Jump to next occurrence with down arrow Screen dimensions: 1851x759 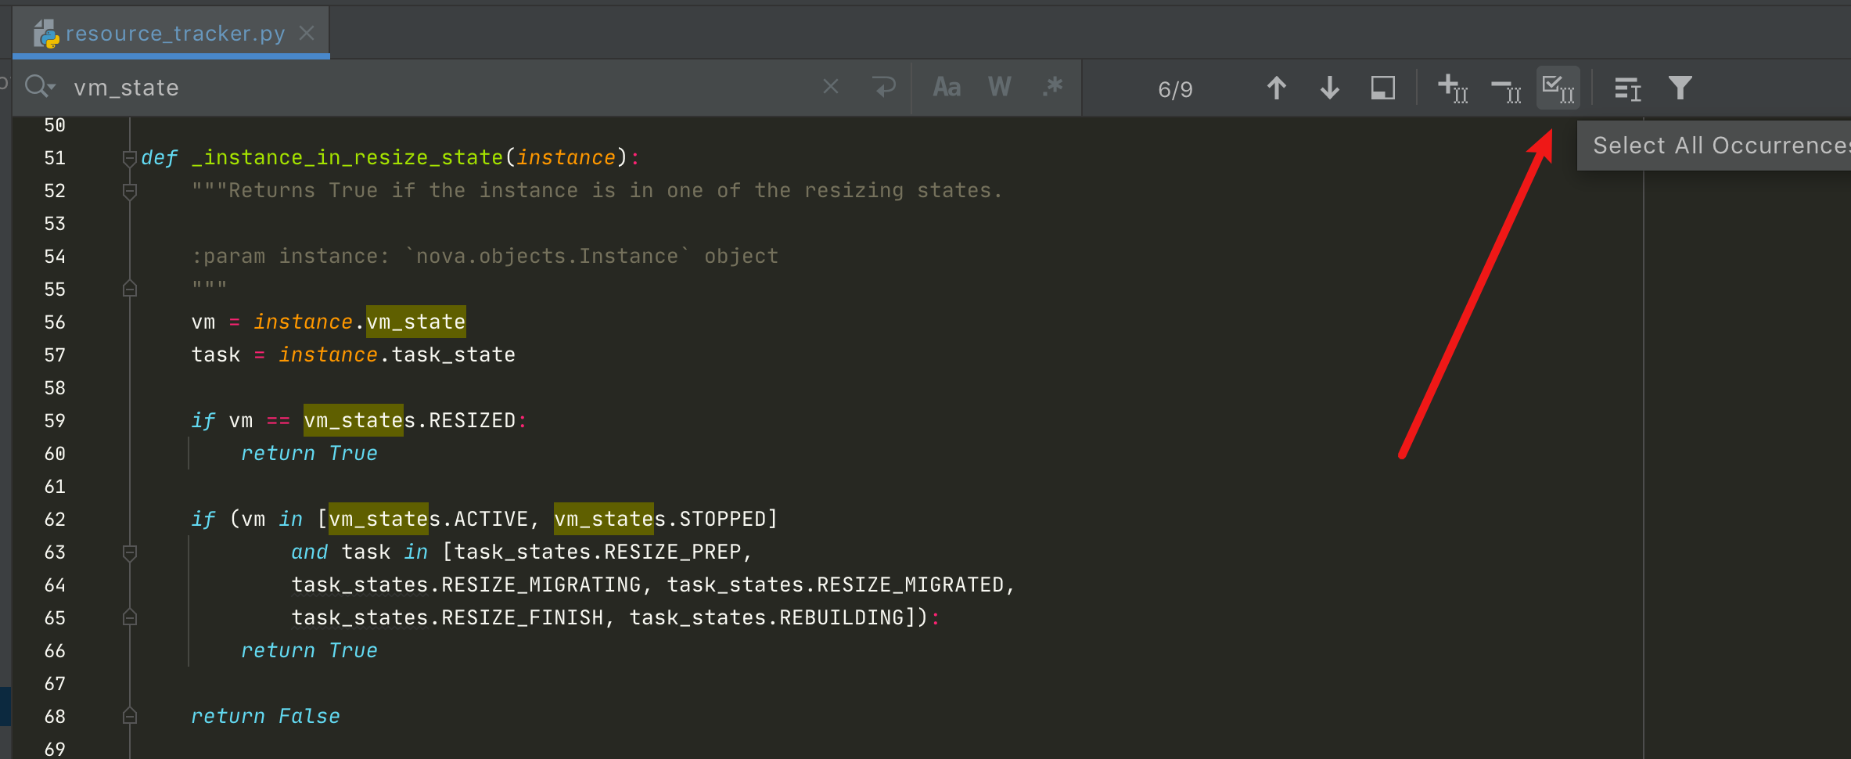(x=1329, y=88)
